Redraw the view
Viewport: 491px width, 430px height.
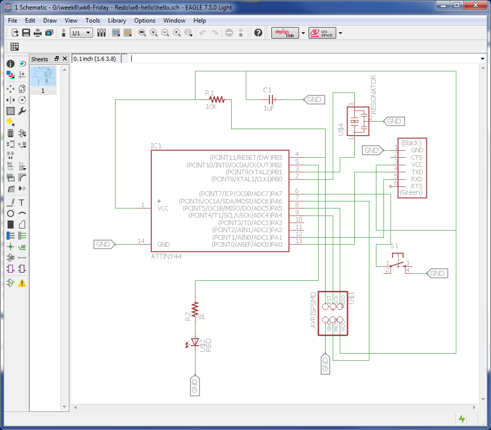tap(176, 33)
